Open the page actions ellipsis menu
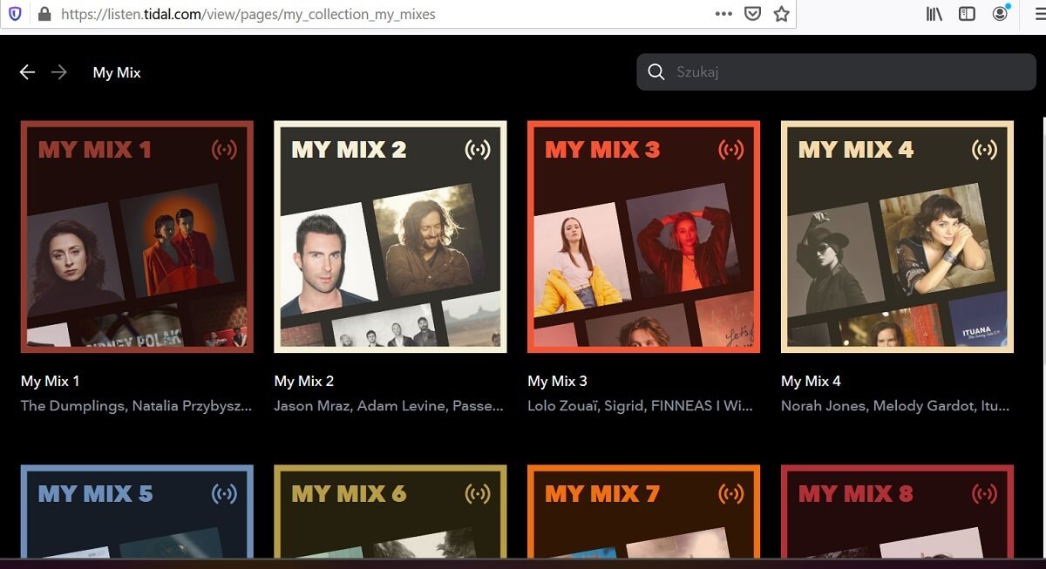This screenshot has width=1046, height=569. tap(723, 14)
